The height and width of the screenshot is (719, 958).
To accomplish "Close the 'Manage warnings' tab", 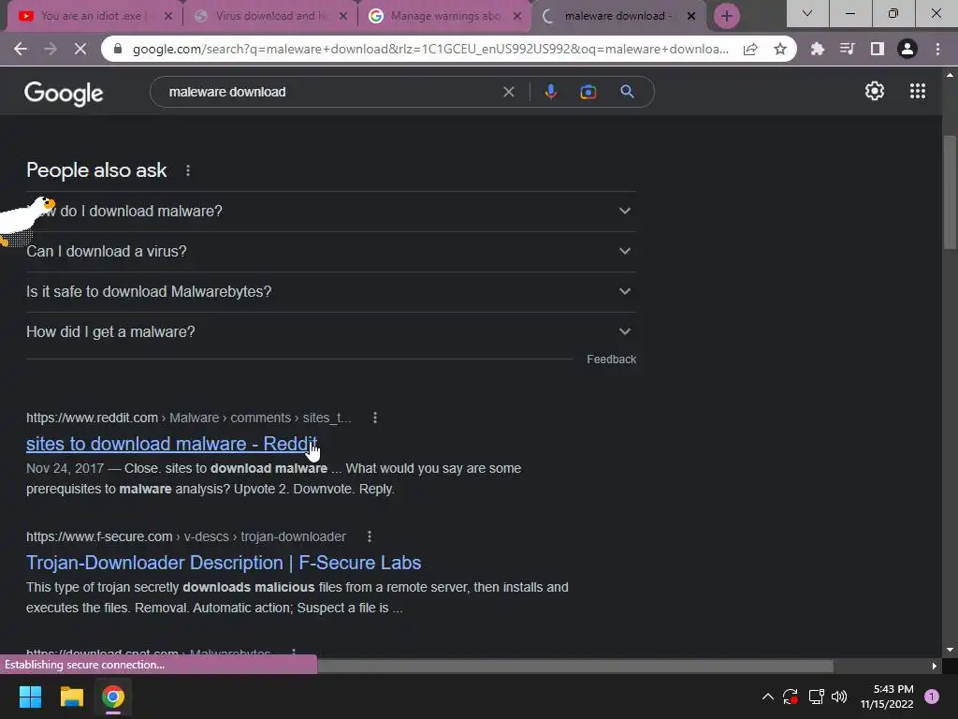I will point(517,17).
